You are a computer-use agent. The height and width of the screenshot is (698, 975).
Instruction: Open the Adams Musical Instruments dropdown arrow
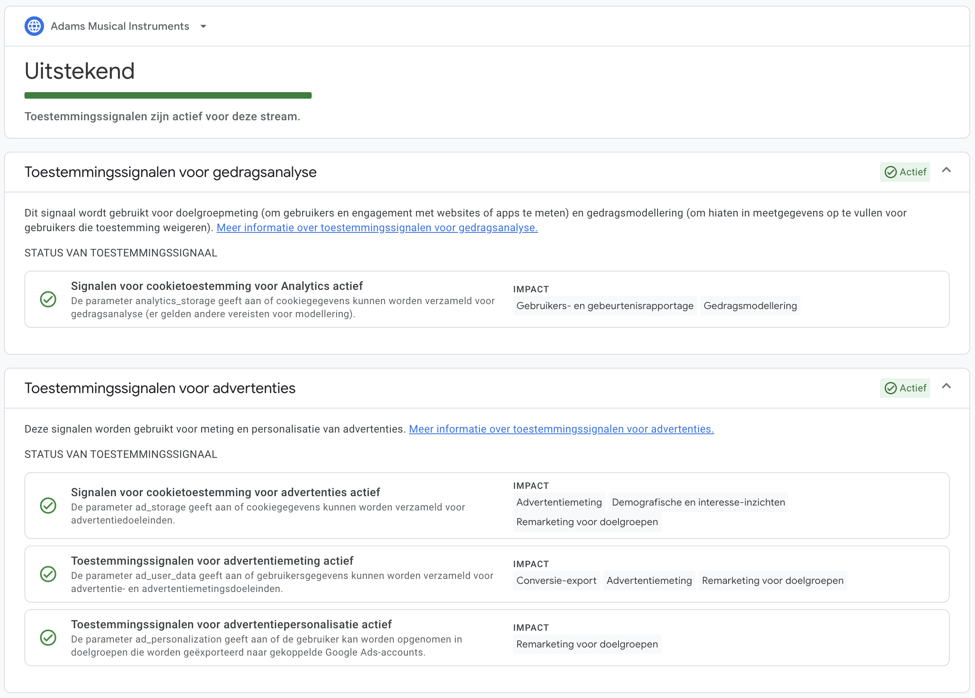pyautogui.click(x=203, y=26)
